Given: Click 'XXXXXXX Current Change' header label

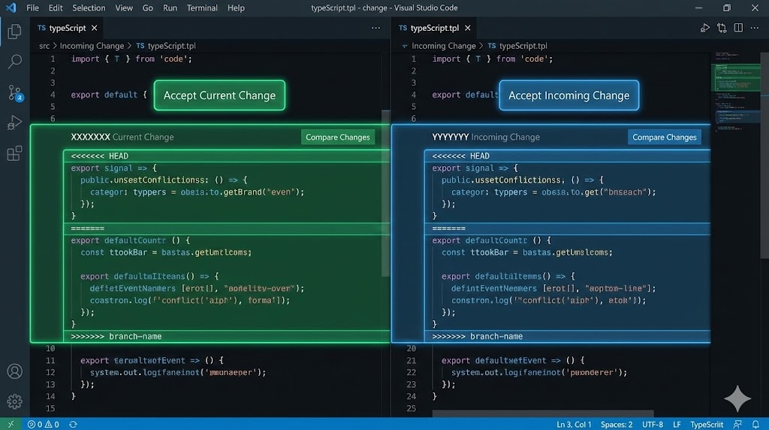Looking at the screenshot, I should (x=122, y=137).
